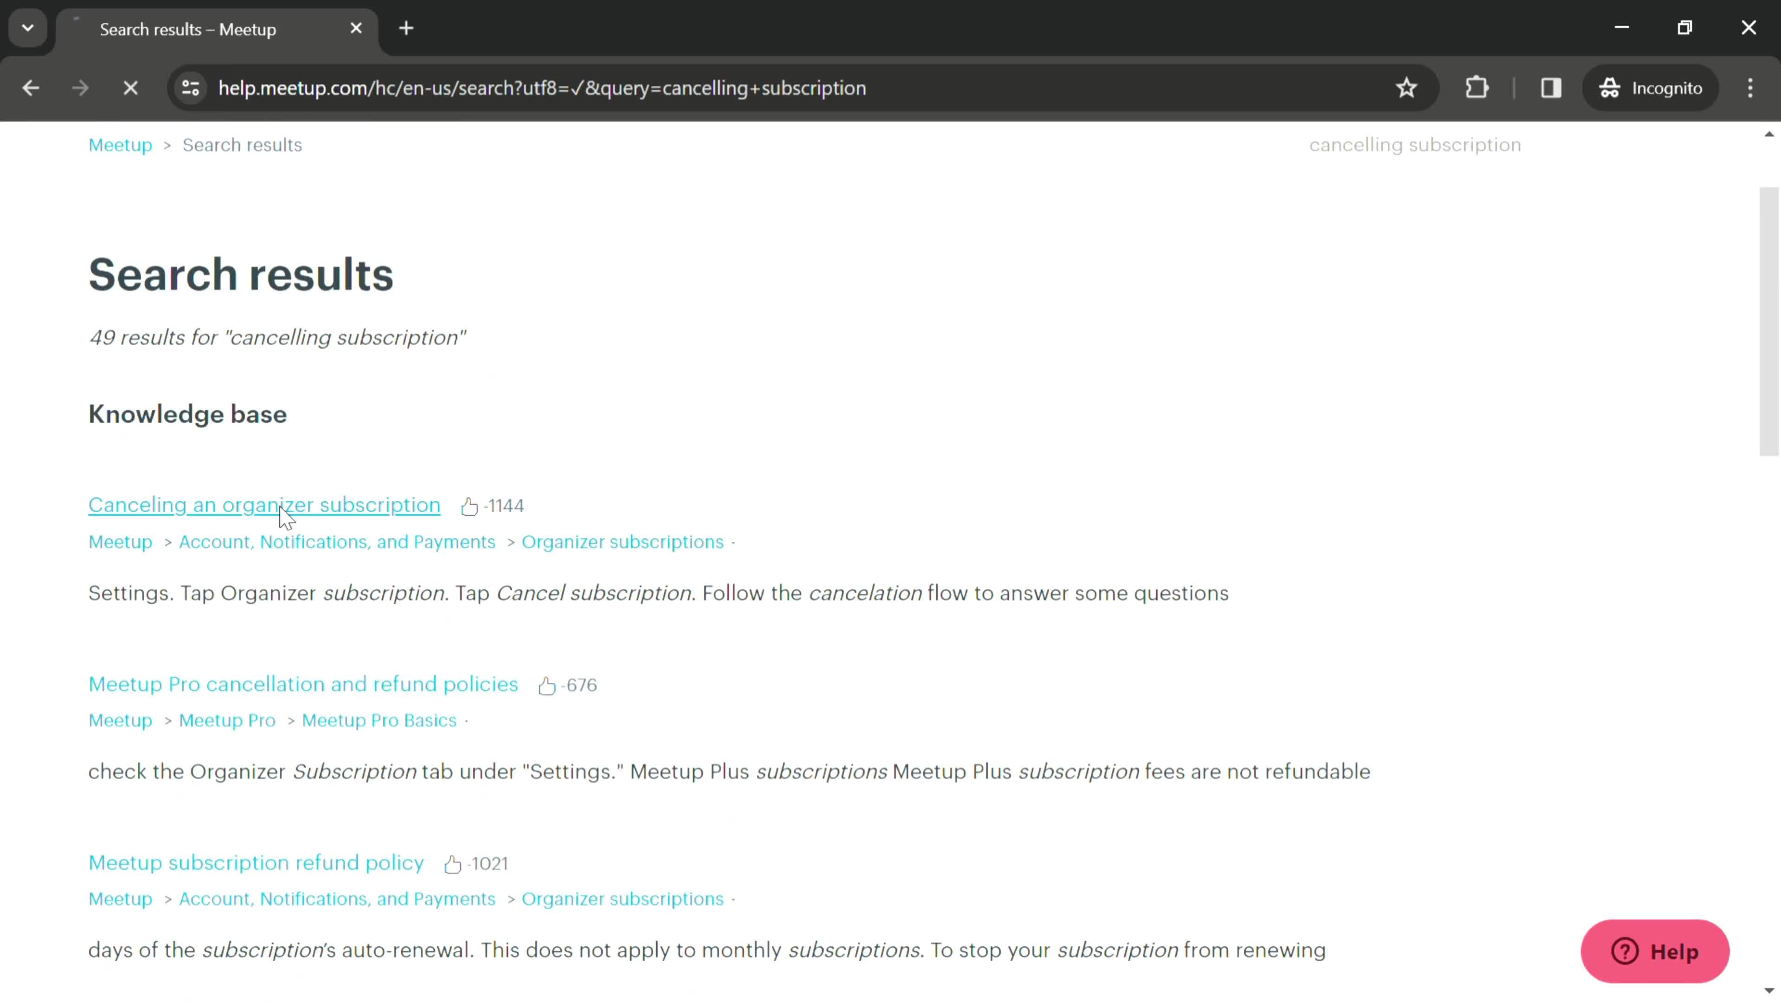This screenshot has height=1002, width=1781.
Task: Open Organizer subscriptions under refund policy result
Action: tap(622, 899)
